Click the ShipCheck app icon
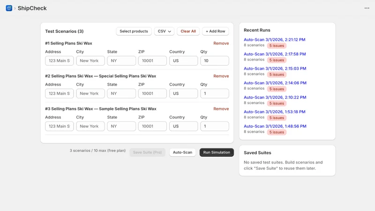375x211 pixels. coord(9,8)
